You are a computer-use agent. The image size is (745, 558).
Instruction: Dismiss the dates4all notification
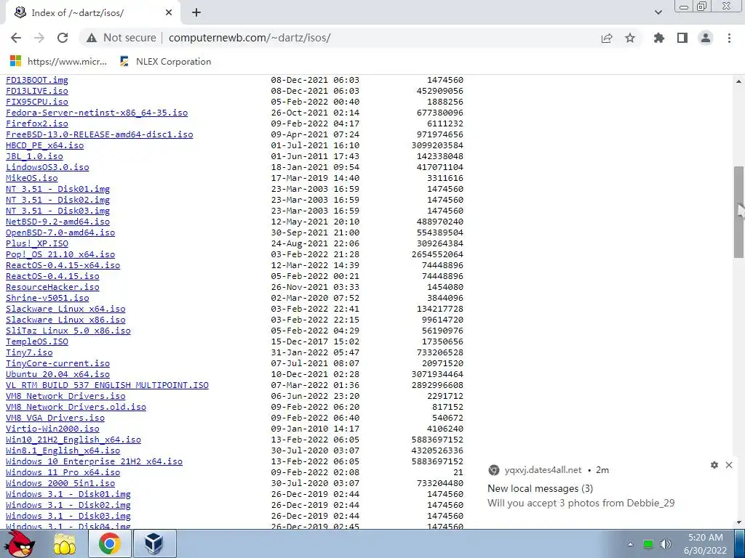tap(729, 465)
